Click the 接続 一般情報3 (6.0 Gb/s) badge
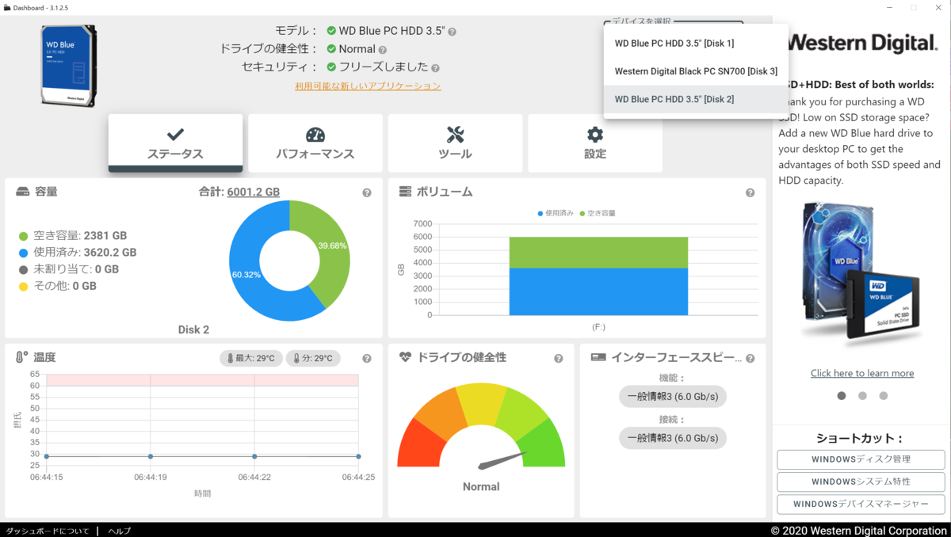Viewport: 951px width, 537px height. [673, 438]
